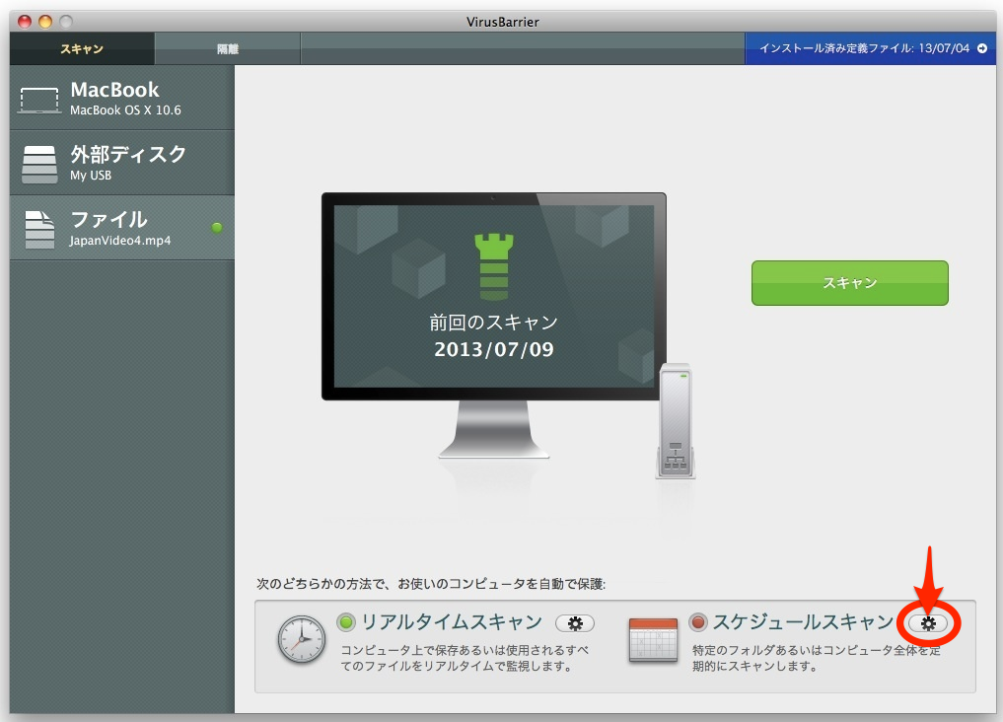Screen dimensions: 1003x722
Task: Click the calendar icon for scheduled scan
Action: (x=653, y=640)
